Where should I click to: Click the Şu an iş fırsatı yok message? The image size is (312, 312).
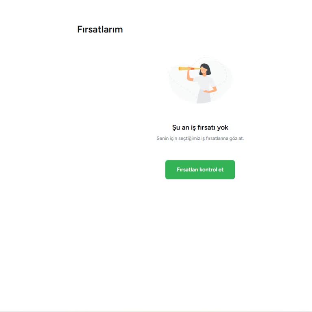200,127
